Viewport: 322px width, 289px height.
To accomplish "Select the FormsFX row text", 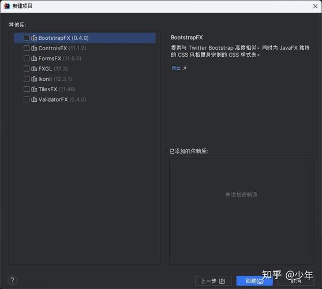I will (60, 58).
